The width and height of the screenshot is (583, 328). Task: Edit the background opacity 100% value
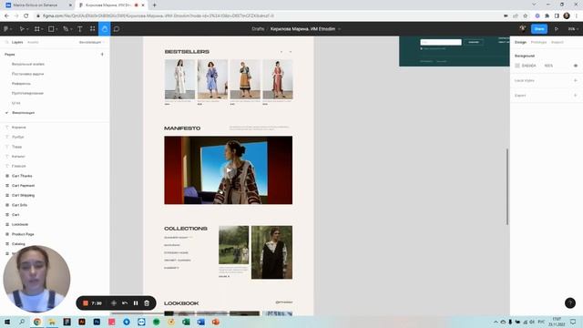point(548,66)
